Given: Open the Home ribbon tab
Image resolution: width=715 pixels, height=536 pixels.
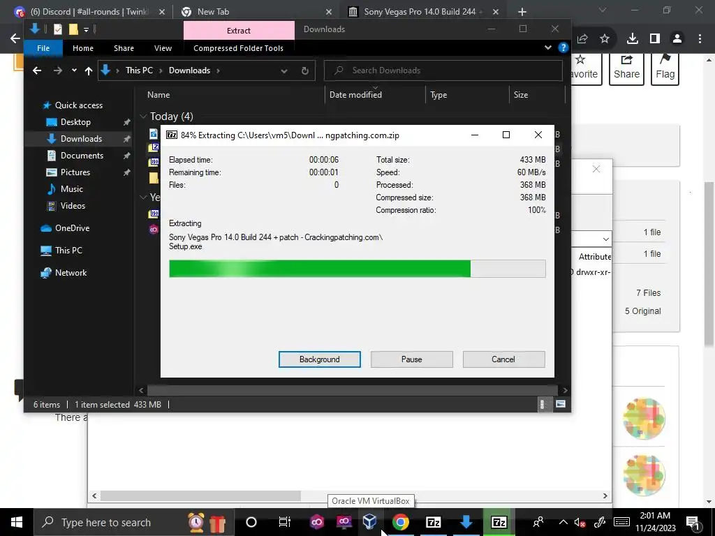Looking at the screenshot, I should click(x=83, y=48).
